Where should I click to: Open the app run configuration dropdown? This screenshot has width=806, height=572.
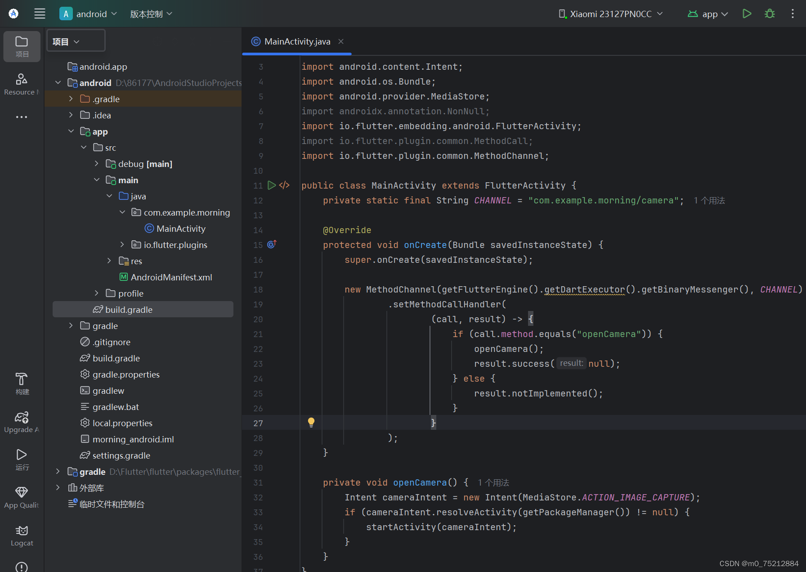click(708, 14)
